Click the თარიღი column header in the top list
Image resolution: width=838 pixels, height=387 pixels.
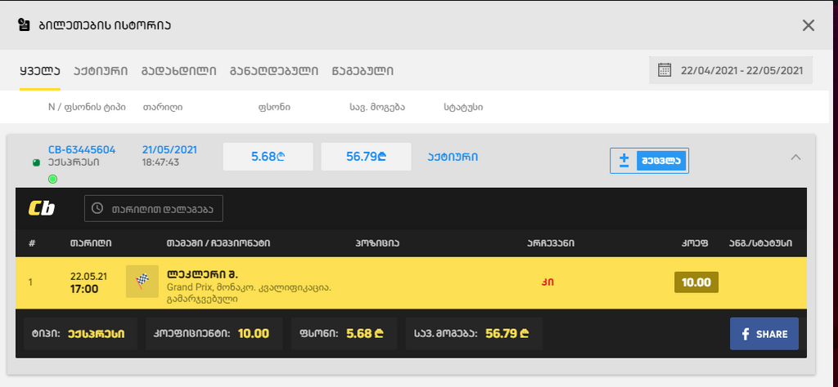[x=163, y=107]
